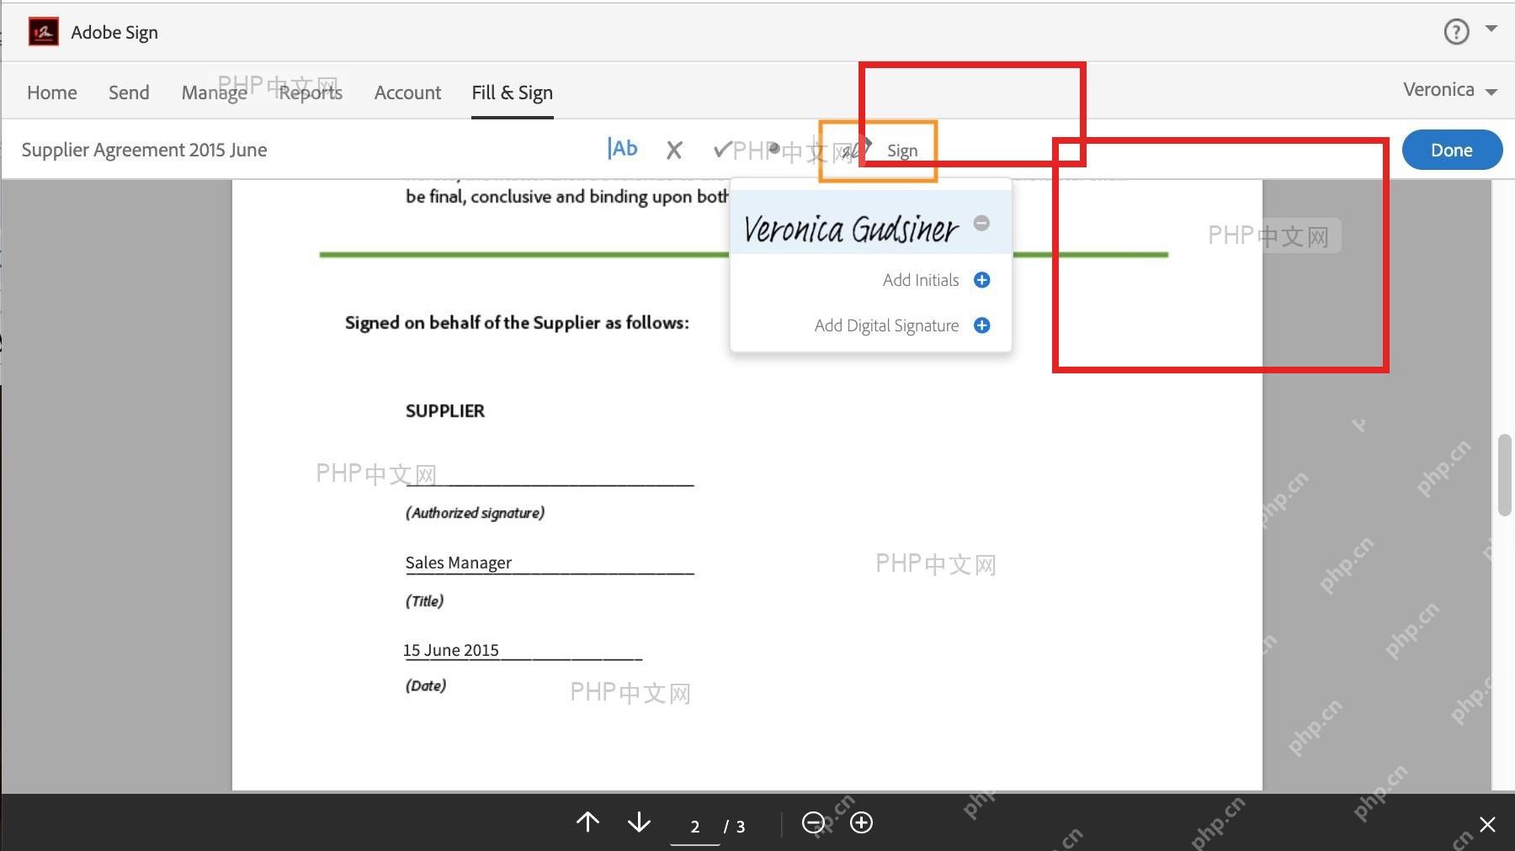
Task: Select the cross mark tool
Action: pos(674,151)
